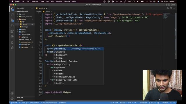Choose connectors autocomplete suggestion
The height and width of the screenshot is (104, 186).
click(x=78, y=49)
